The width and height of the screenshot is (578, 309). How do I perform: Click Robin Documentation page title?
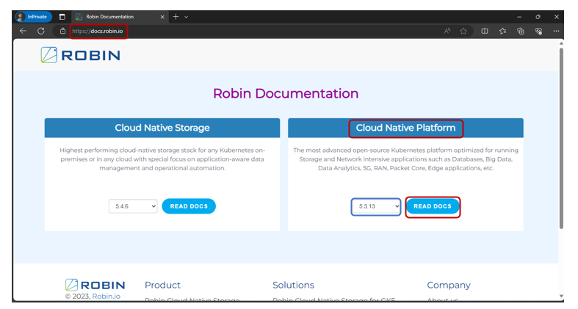point(286,93)
